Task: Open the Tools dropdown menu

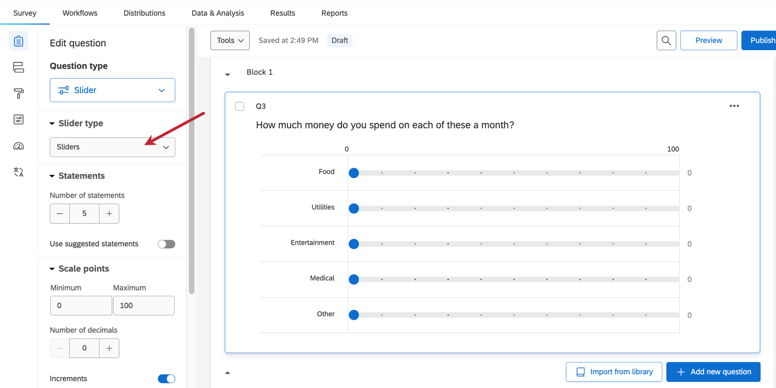Action: tap(230, 41)
